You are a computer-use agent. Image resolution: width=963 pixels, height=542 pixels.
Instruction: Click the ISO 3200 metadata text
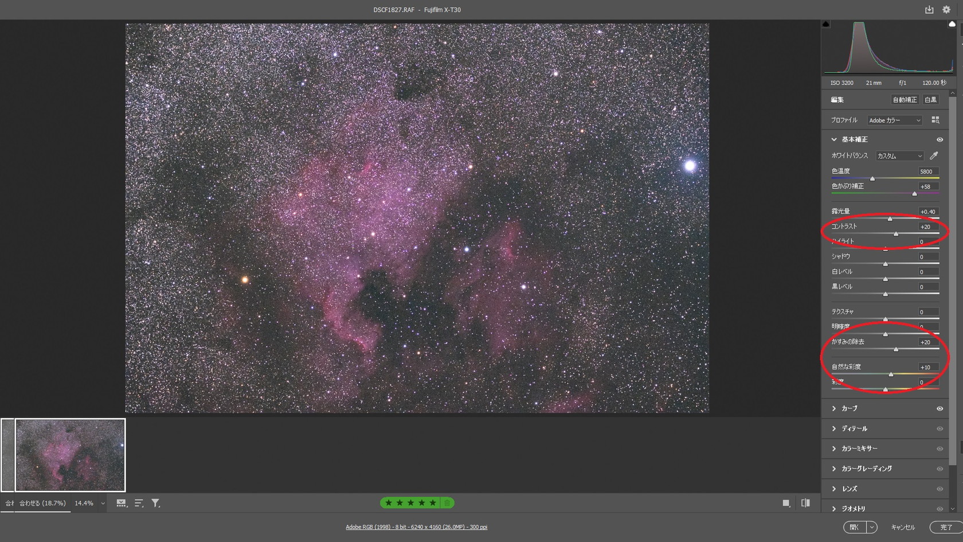(842, 83)
